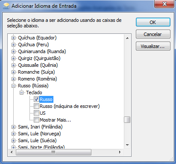Select Quirgiz (Quirguistão) in the list
The width and height of the screenshot is (176, 164).
click(x=39, y=58)
